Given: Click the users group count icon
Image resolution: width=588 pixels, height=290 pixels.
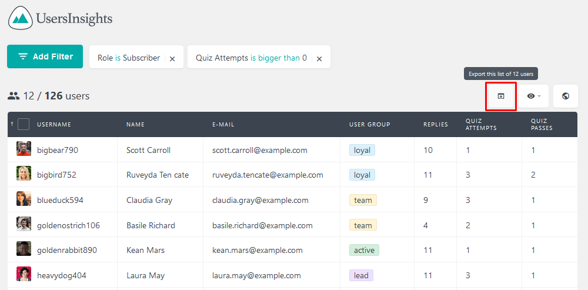Looking at the screenshot, I should coord(14,96).
